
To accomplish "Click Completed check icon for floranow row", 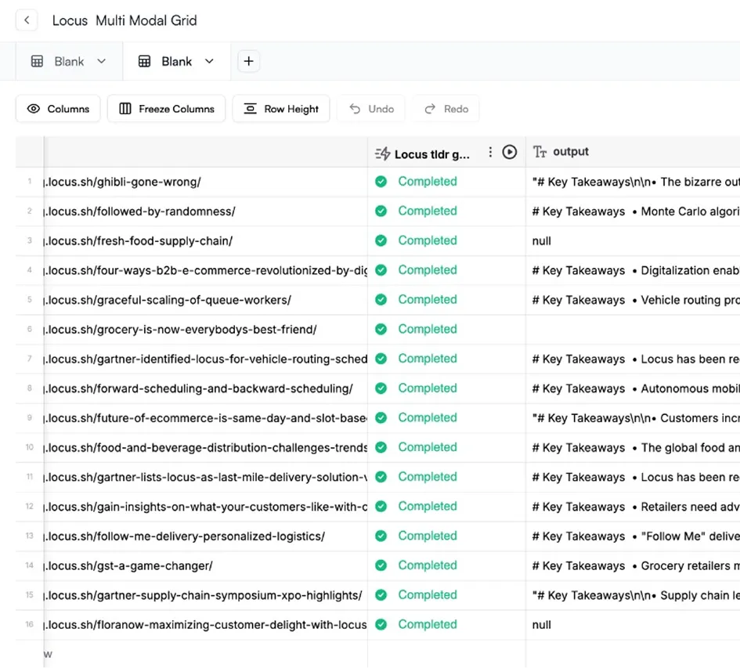I will (x=381, y=625).
